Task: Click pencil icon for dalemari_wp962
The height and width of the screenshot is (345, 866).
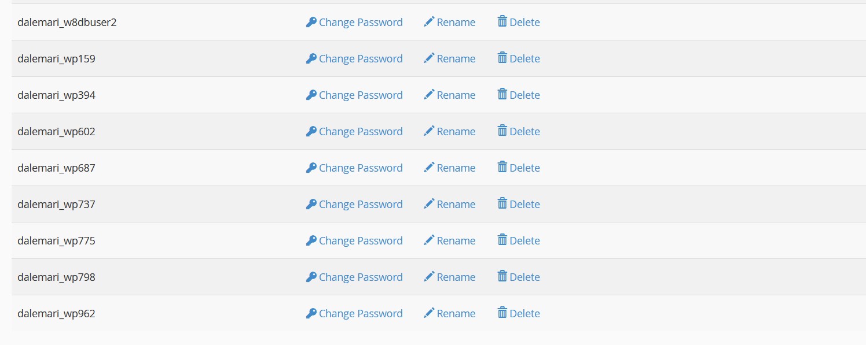Action: click(x=429, y=313)
